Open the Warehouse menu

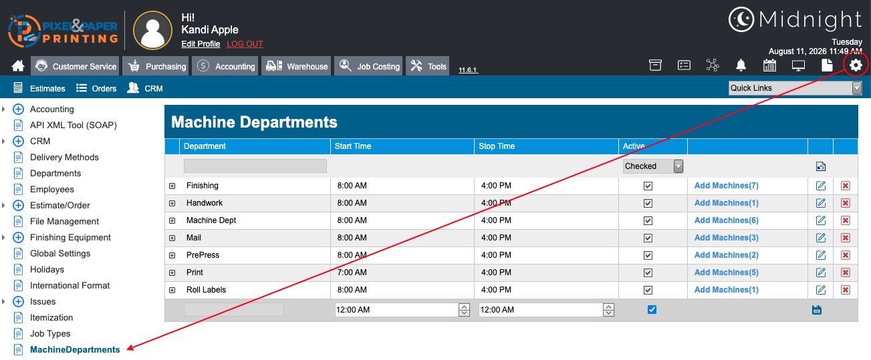tap(297, 66)
